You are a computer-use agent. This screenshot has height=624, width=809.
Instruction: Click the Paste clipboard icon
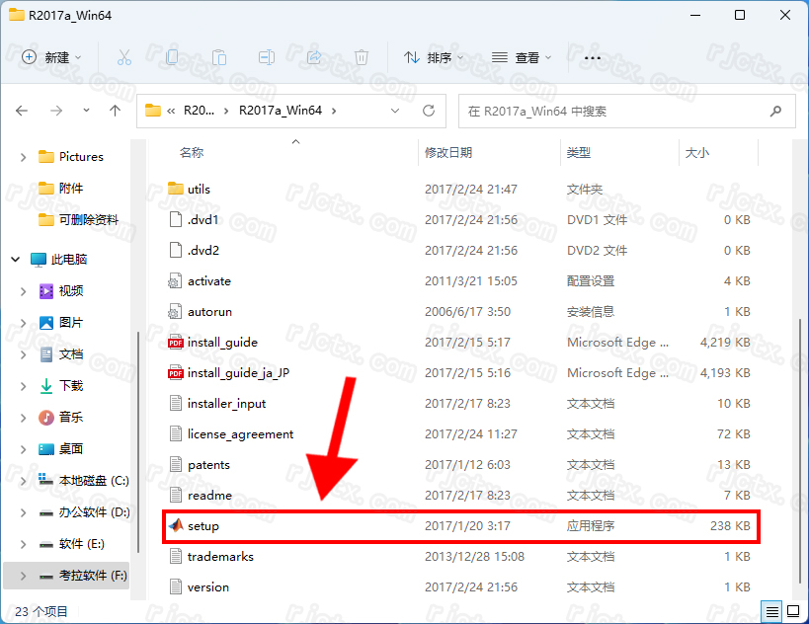click(219, 58)
